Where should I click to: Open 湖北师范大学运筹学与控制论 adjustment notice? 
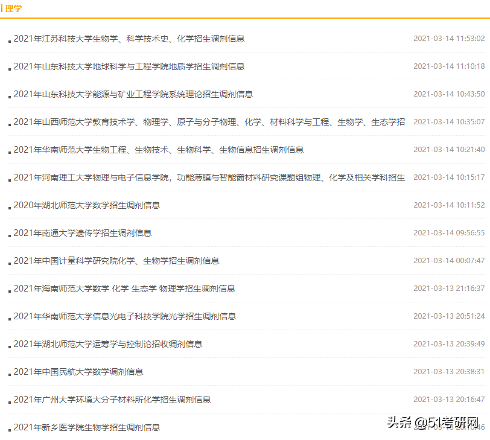click(109, 344)
